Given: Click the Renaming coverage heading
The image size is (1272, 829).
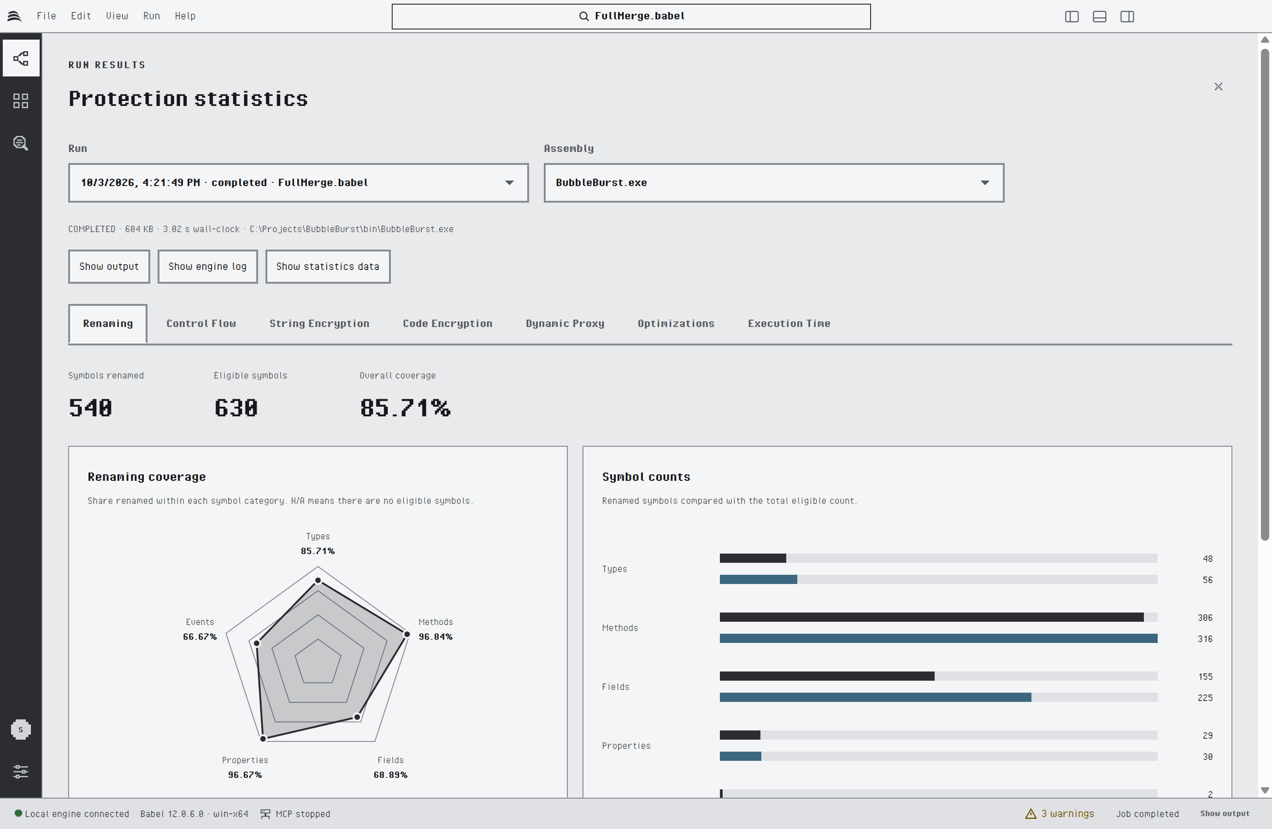Looking at the screenshot, I should [x=147, y=477].
